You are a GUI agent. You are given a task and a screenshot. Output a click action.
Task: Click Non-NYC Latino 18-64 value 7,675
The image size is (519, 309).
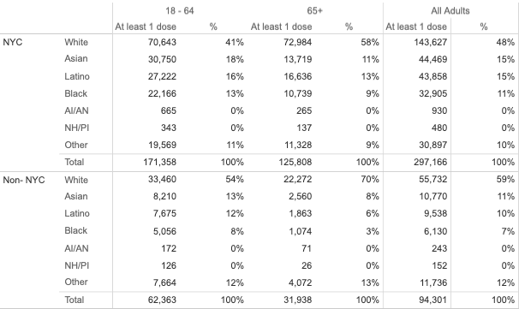coord(164,213)
